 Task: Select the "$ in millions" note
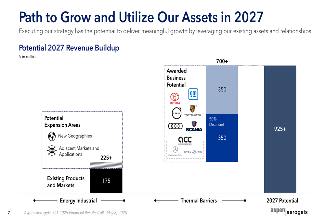click(29, 57)
